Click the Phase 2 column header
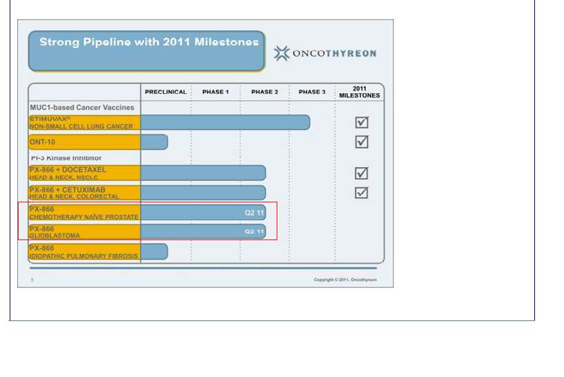The image size is (564, 377). [x=264, y=92]
